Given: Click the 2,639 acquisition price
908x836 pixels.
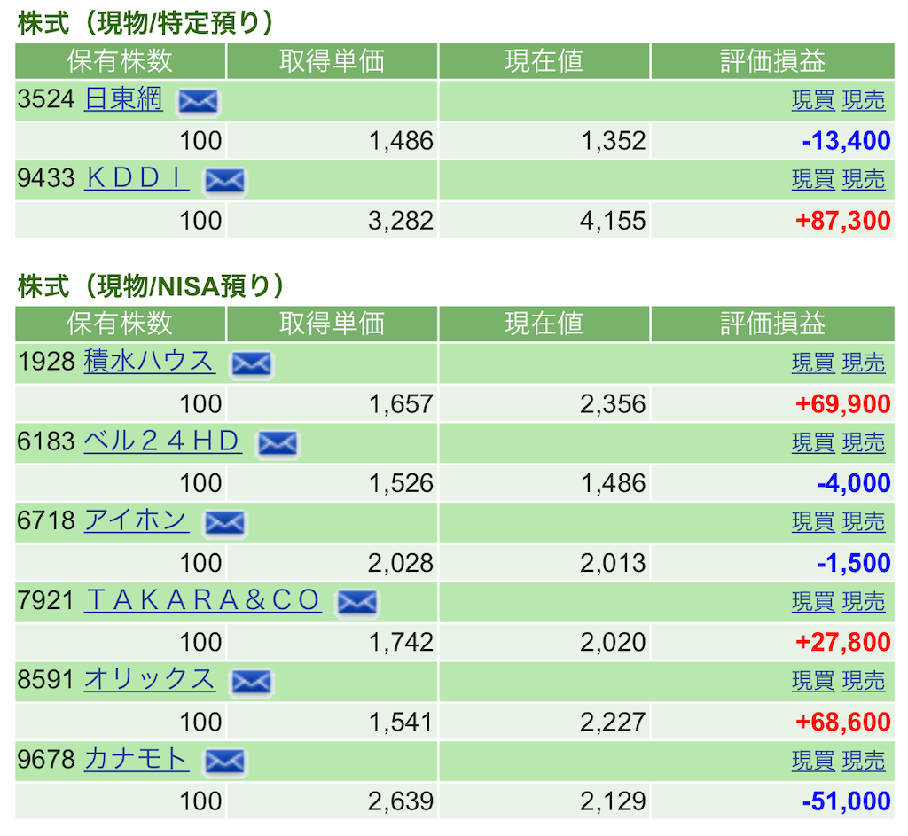Looking at the screenshot, I should pyautogui.click(x=401, y=801).
